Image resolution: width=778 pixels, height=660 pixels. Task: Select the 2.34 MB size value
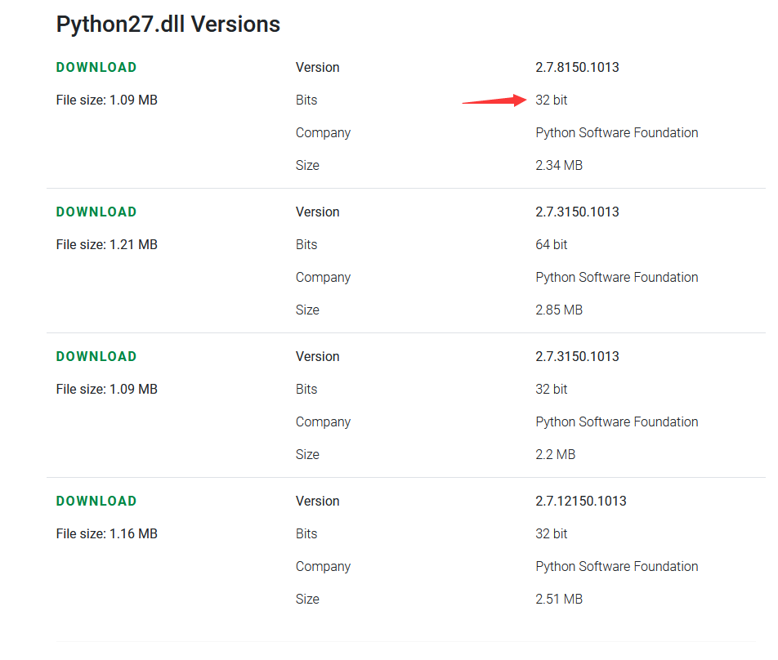(559, 165)
